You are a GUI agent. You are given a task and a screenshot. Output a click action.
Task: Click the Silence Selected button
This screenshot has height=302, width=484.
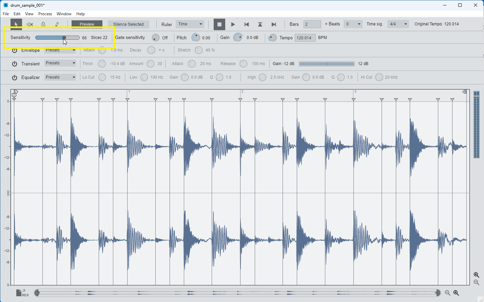coord(129,24)
